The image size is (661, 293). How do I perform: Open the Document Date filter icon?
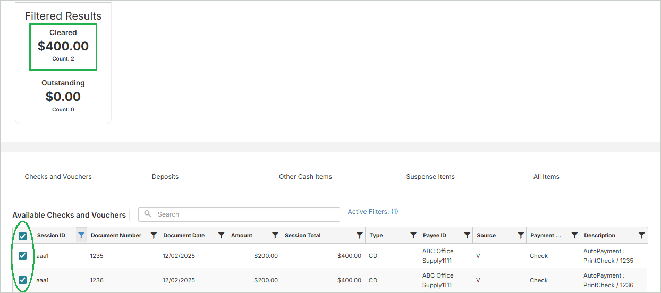point(222,236)
